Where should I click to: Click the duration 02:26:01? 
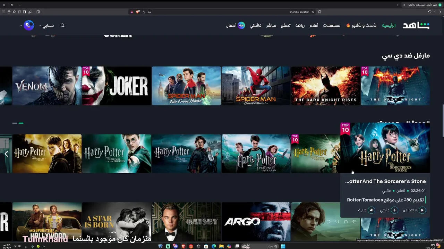418,191
